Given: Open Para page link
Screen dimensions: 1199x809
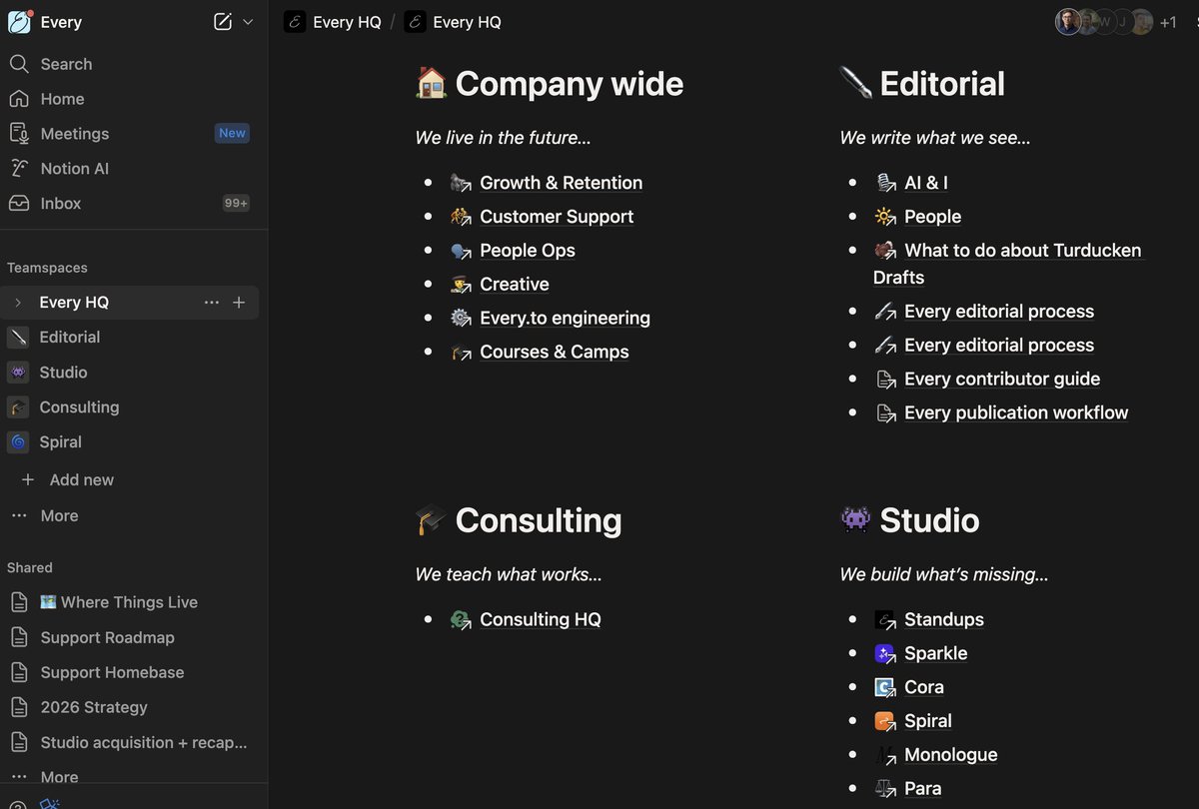Looking at the screenshot, I should 923,790.
